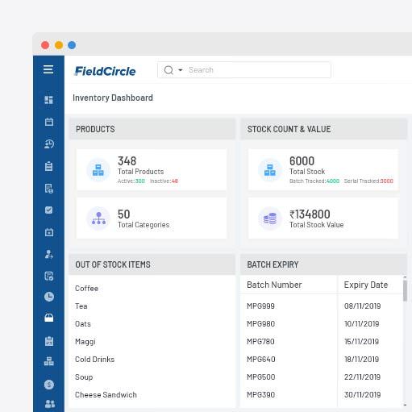Open the stacked boxes hierarchy sidebar icon
Viewport: 412px width, 412px height.
coord(49,361)
